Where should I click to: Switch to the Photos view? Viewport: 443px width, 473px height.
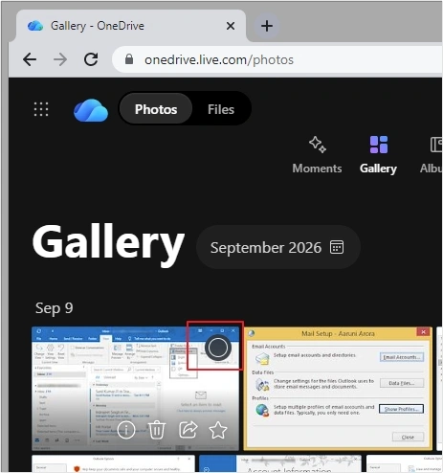click(156, 109)
